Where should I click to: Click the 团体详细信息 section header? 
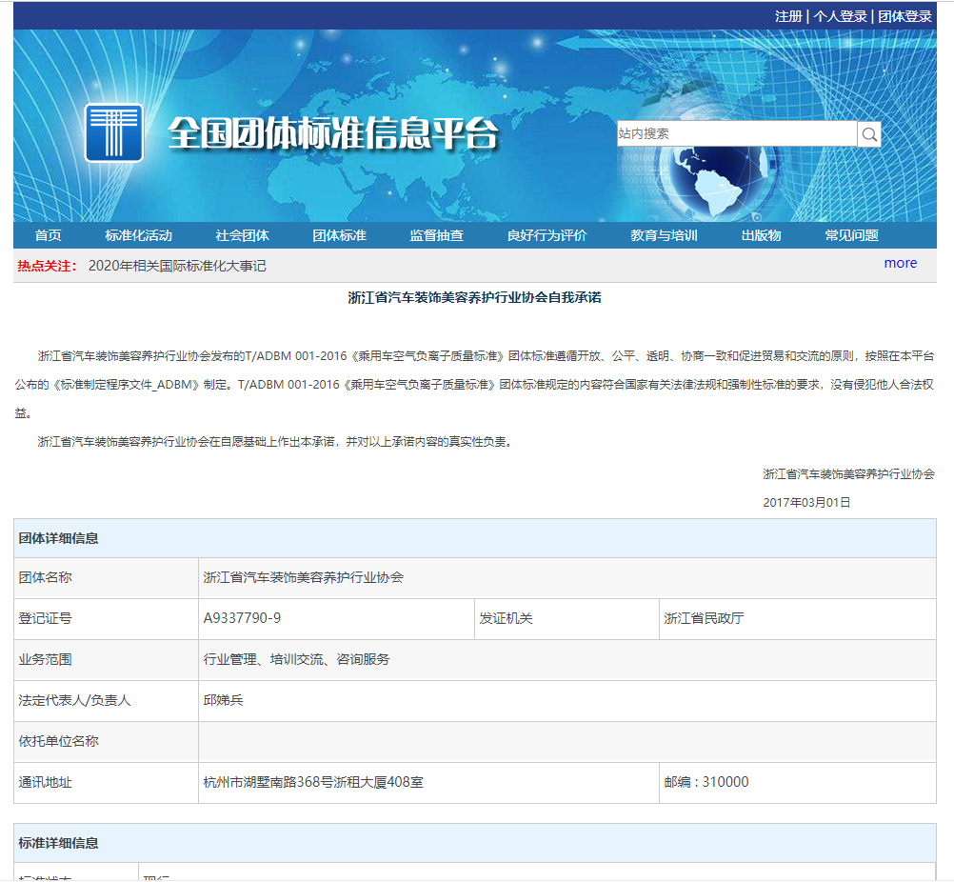pyautogui.click(x=60, y=538)
